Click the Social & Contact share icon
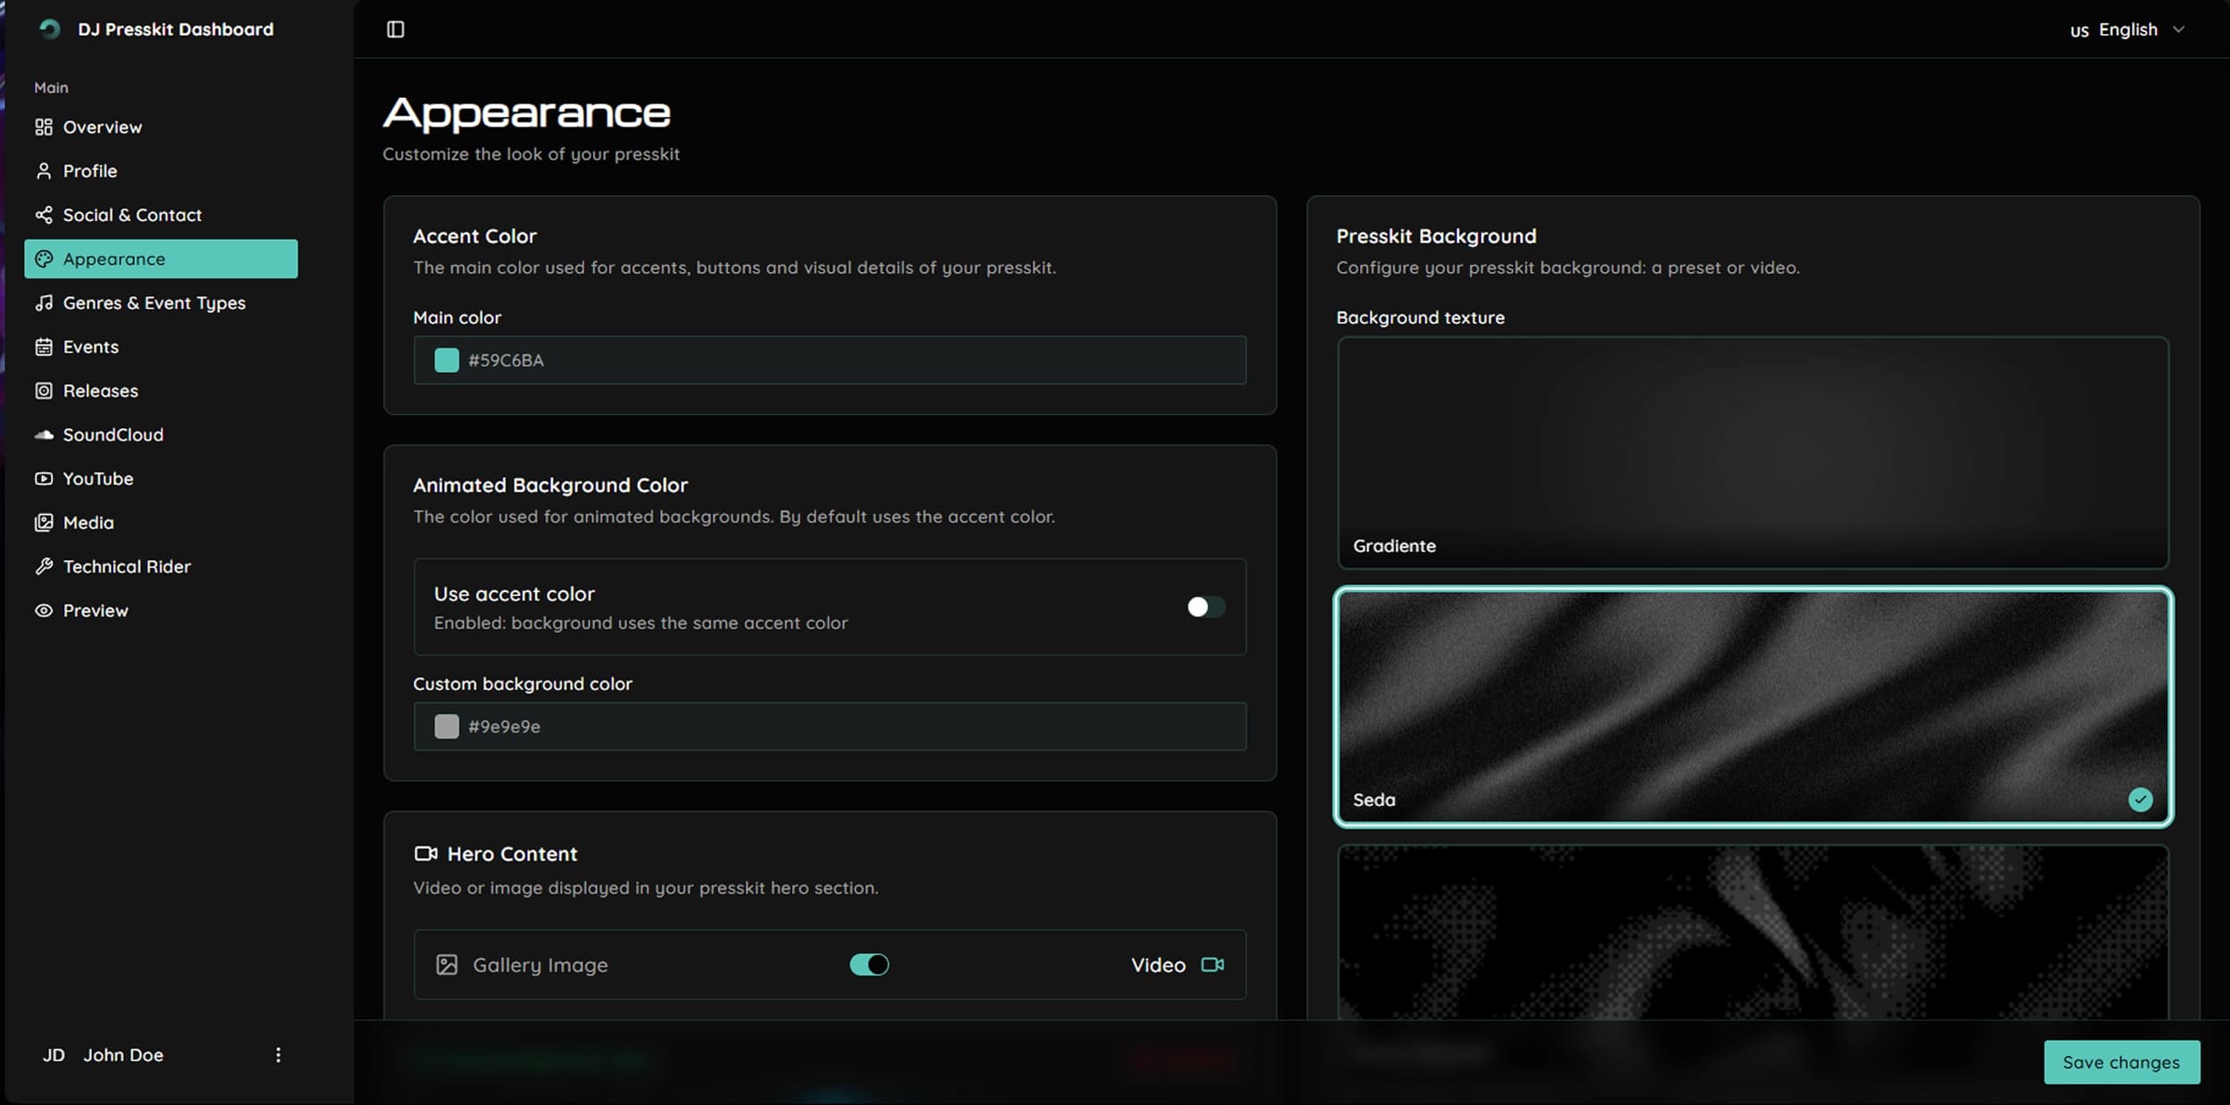2230x1105 pixels. point(45,214)
